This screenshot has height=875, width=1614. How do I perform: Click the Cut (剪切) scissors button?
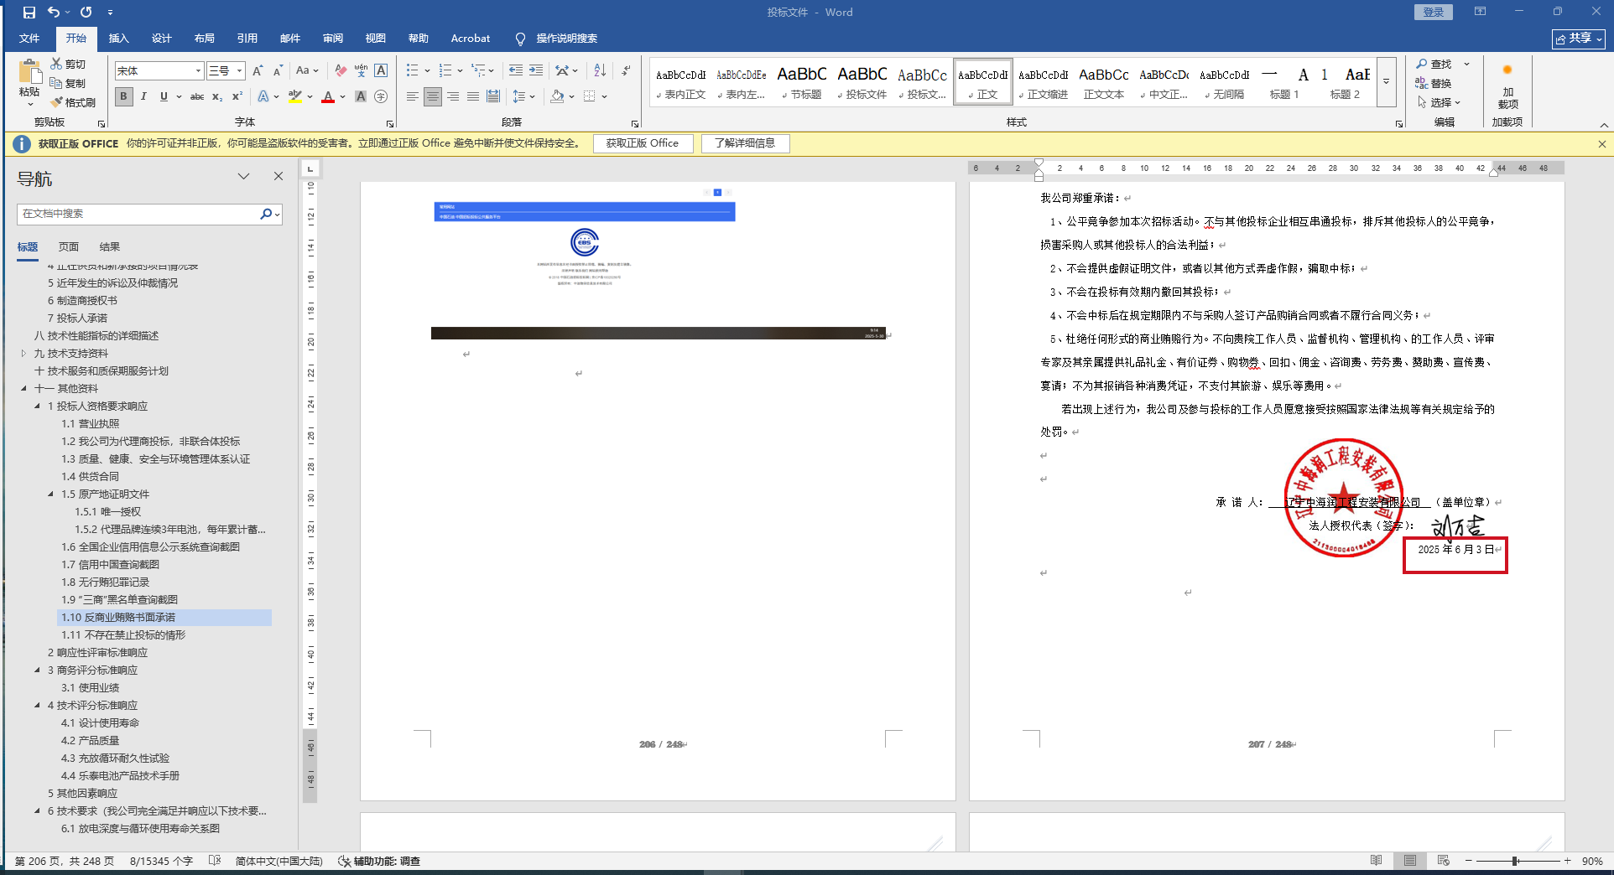[x=68, y=64]
